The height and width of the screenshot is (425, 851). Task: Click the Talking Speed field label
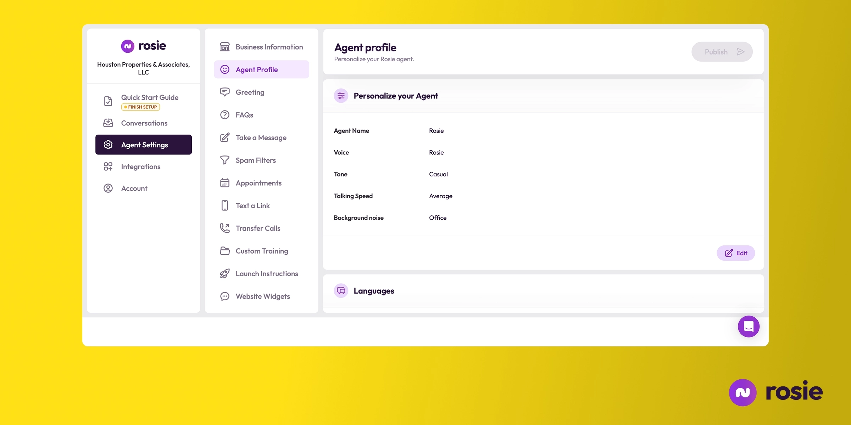(x=353, y=196)
